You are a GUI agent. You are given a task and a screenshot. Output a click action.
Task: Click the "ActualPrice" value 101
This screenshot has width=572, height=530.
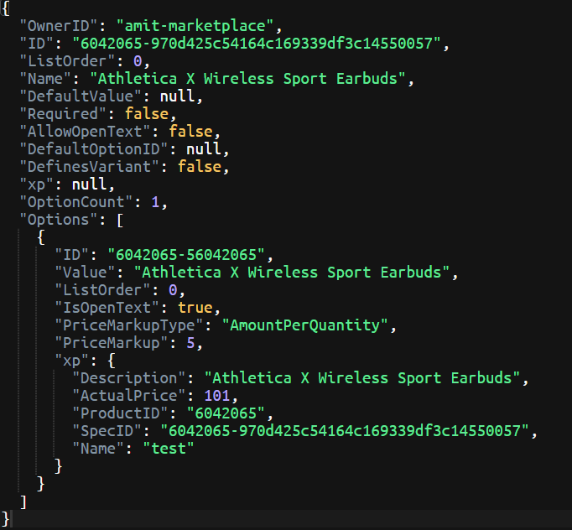(216, 396)
